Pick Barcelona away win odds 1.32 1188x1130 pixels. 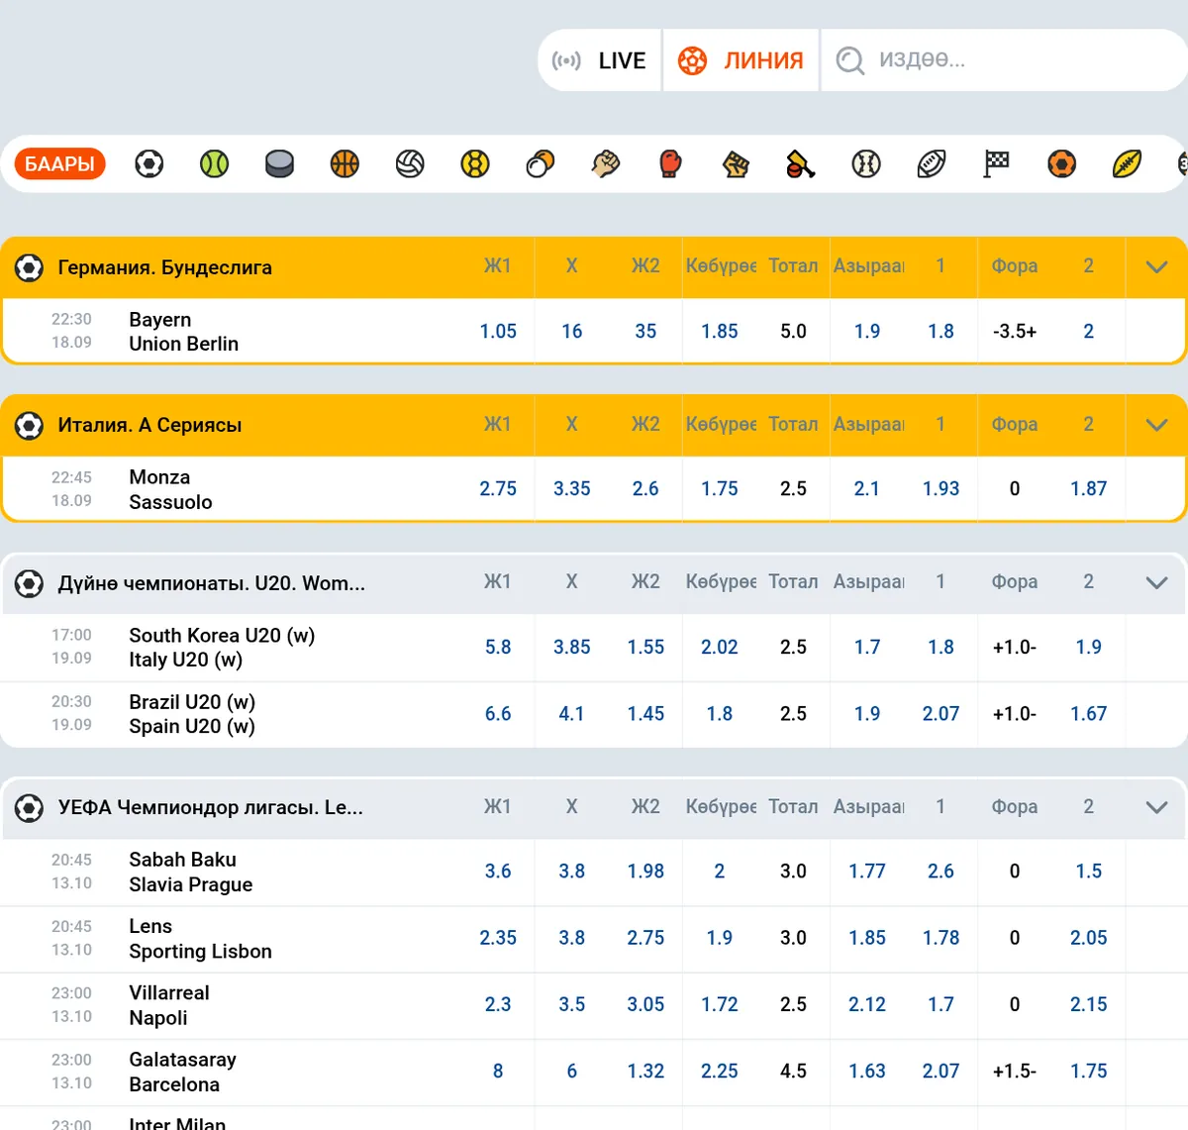[x=645, y=1072]
